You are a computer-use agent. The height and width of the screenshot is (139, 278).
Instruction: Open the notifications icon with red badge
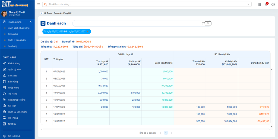coord(266,4)
